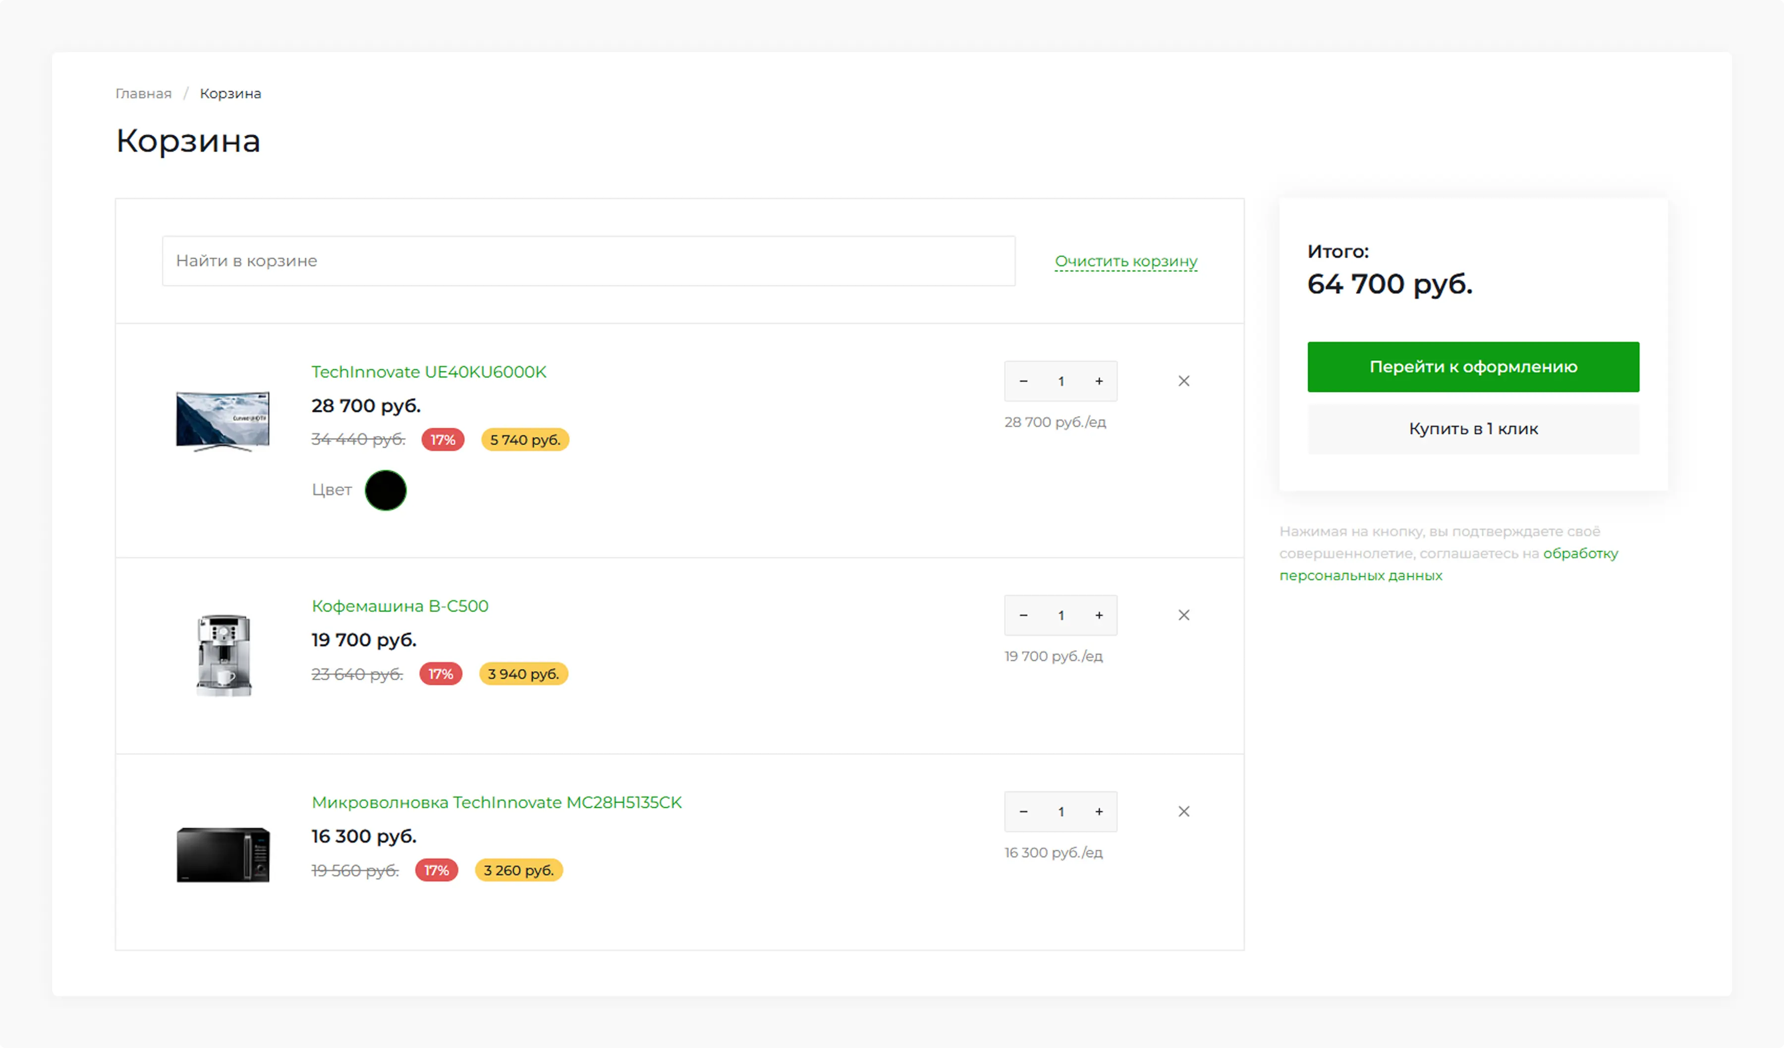Increase quantity of Кофемашина B-C500
1784x1048 pixels.
tap(1099, 615)
